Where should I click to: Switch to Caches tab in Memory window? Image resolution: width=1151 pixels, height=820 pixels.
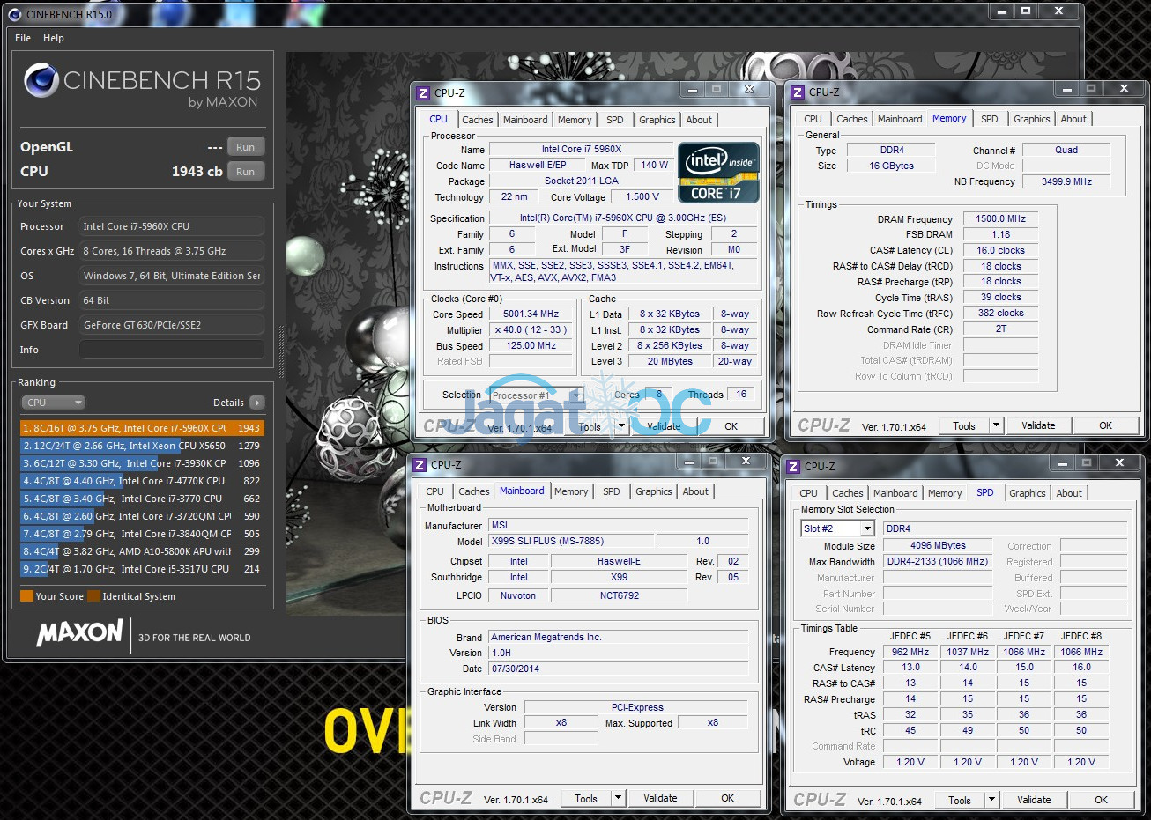(851, 119)
